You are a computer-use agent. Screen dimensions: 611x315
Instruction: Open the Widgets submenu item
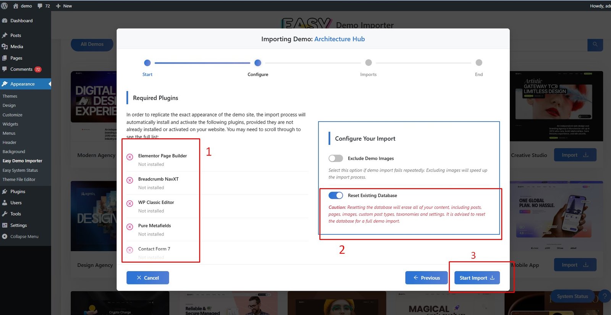pos(10,124)
